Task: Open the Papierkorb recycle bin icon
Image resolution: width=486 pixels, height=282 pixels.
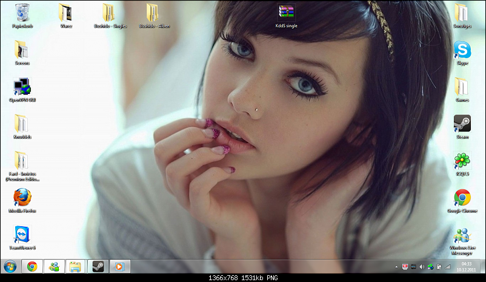Action: [x=22, y=12]
